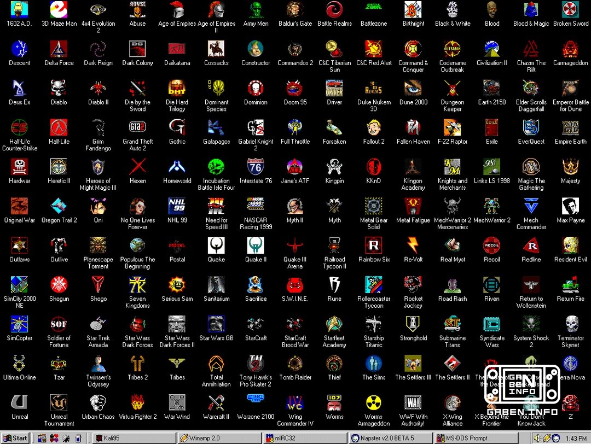Click the Serious Sam icon
Viewport: 591px width, 444px height.
tap(177, 285)
